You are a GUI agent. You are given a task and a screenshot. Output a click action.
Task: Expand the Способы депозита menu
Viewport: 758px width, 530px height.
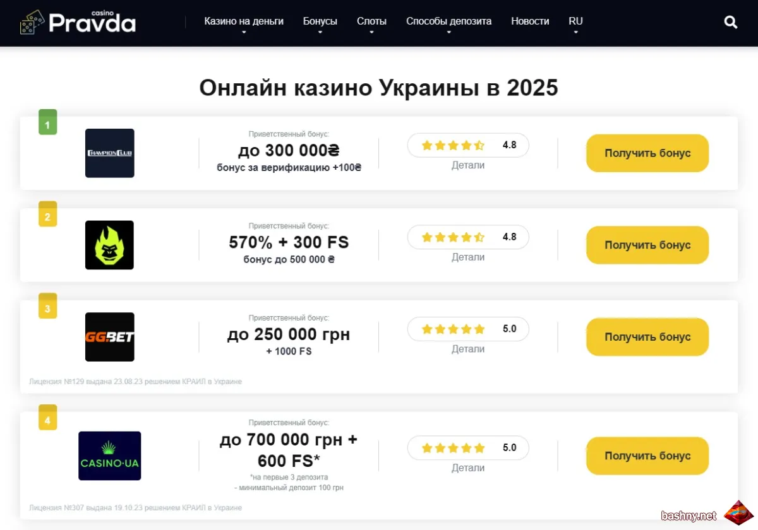tap(449, 21)
